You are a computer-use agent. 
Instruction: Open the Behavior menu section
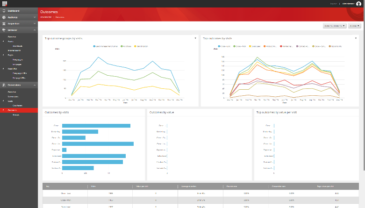pyautogui.click(x=19, y=30)
